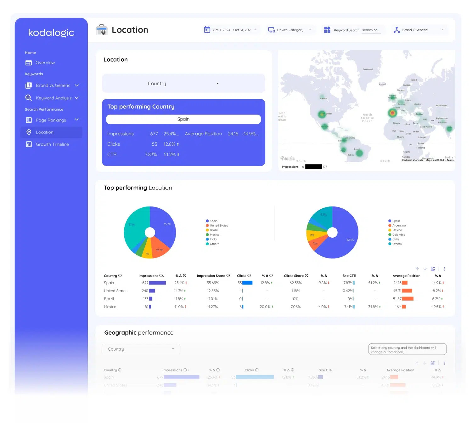
Task: Click export icon in Geographic performance
Action: 433,363
